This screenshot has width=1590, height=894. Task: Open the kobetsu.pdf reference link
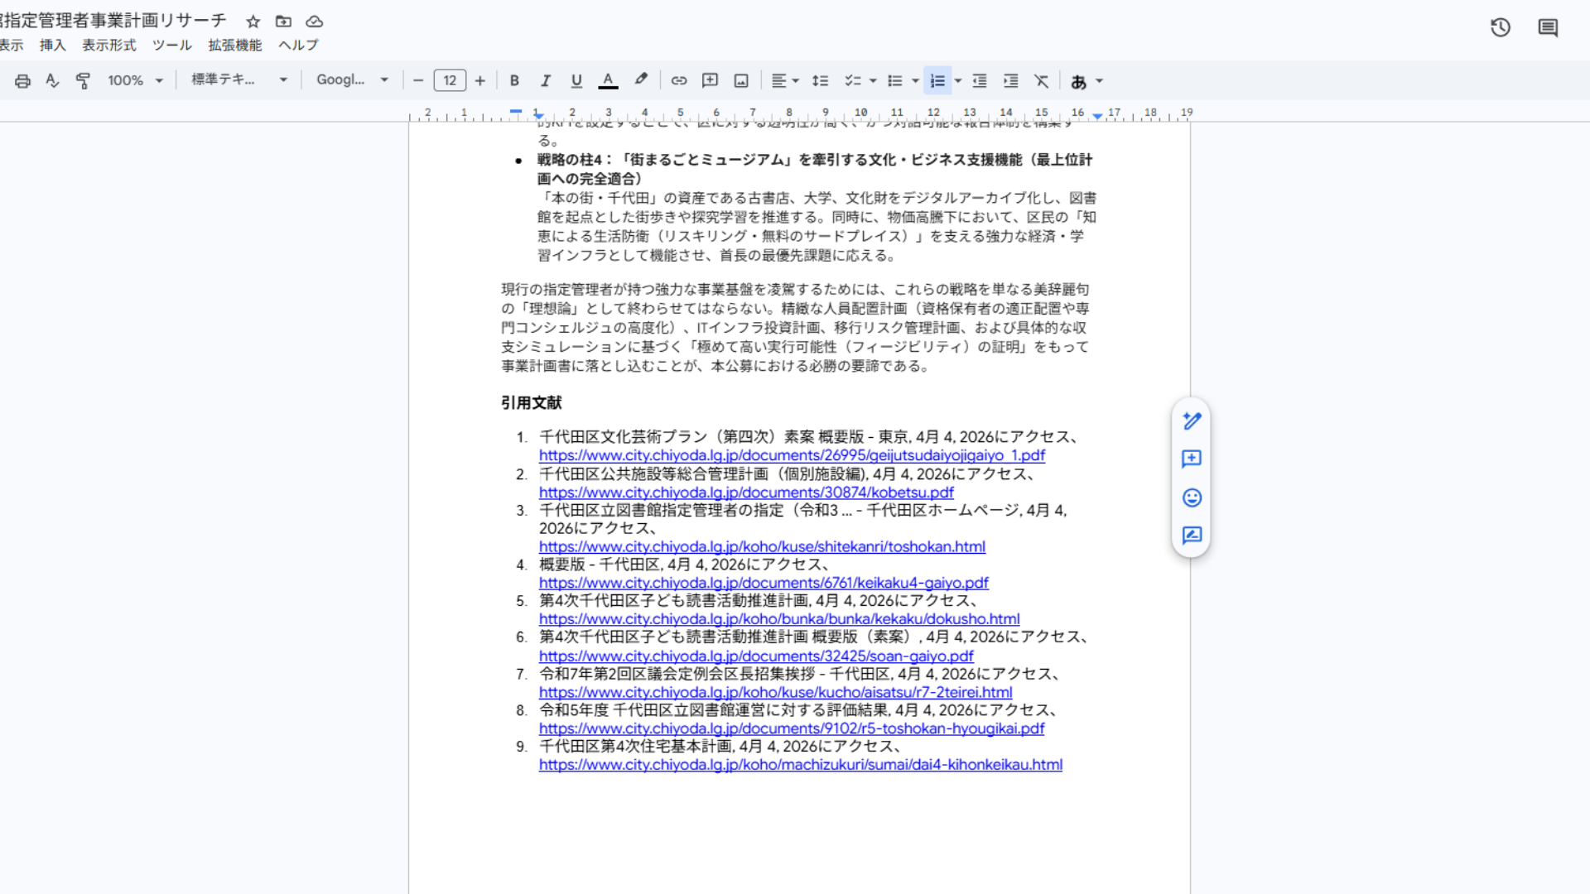(745, 493)
